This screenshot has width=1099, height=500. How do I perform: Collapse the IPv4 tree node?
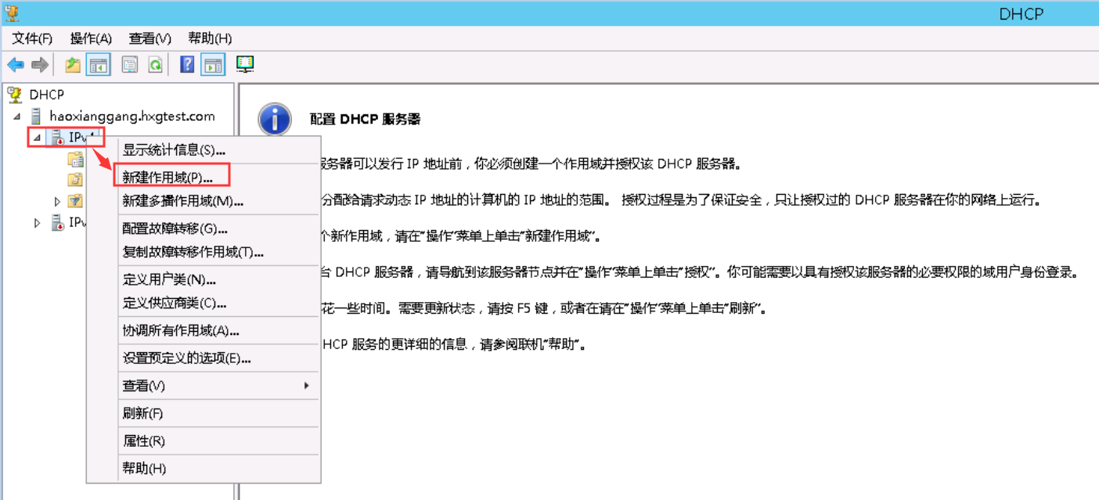pyautogui.click(x=36, y=138)
